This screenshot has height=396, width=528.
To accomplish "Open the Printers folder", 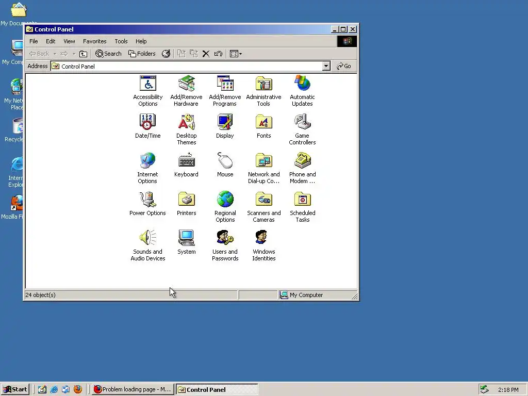I will coord(186,204).
